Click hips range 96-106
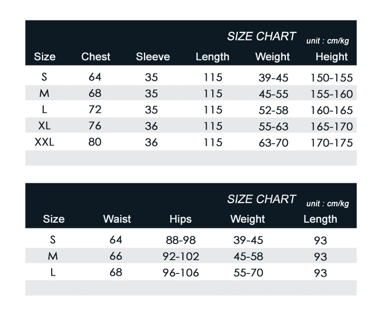The height and width of the screenshot is (310, 380). pos(181,273)
